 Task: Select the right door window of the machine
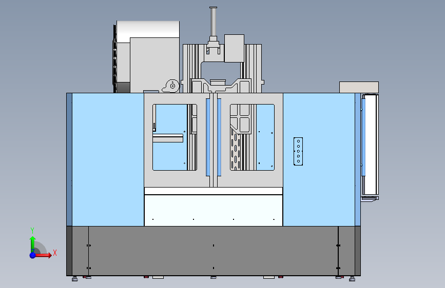(252, 137)
